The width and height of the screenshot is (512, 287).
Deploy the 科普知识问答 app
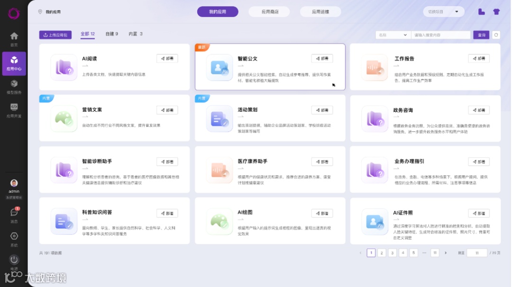(x=167, y=213)
